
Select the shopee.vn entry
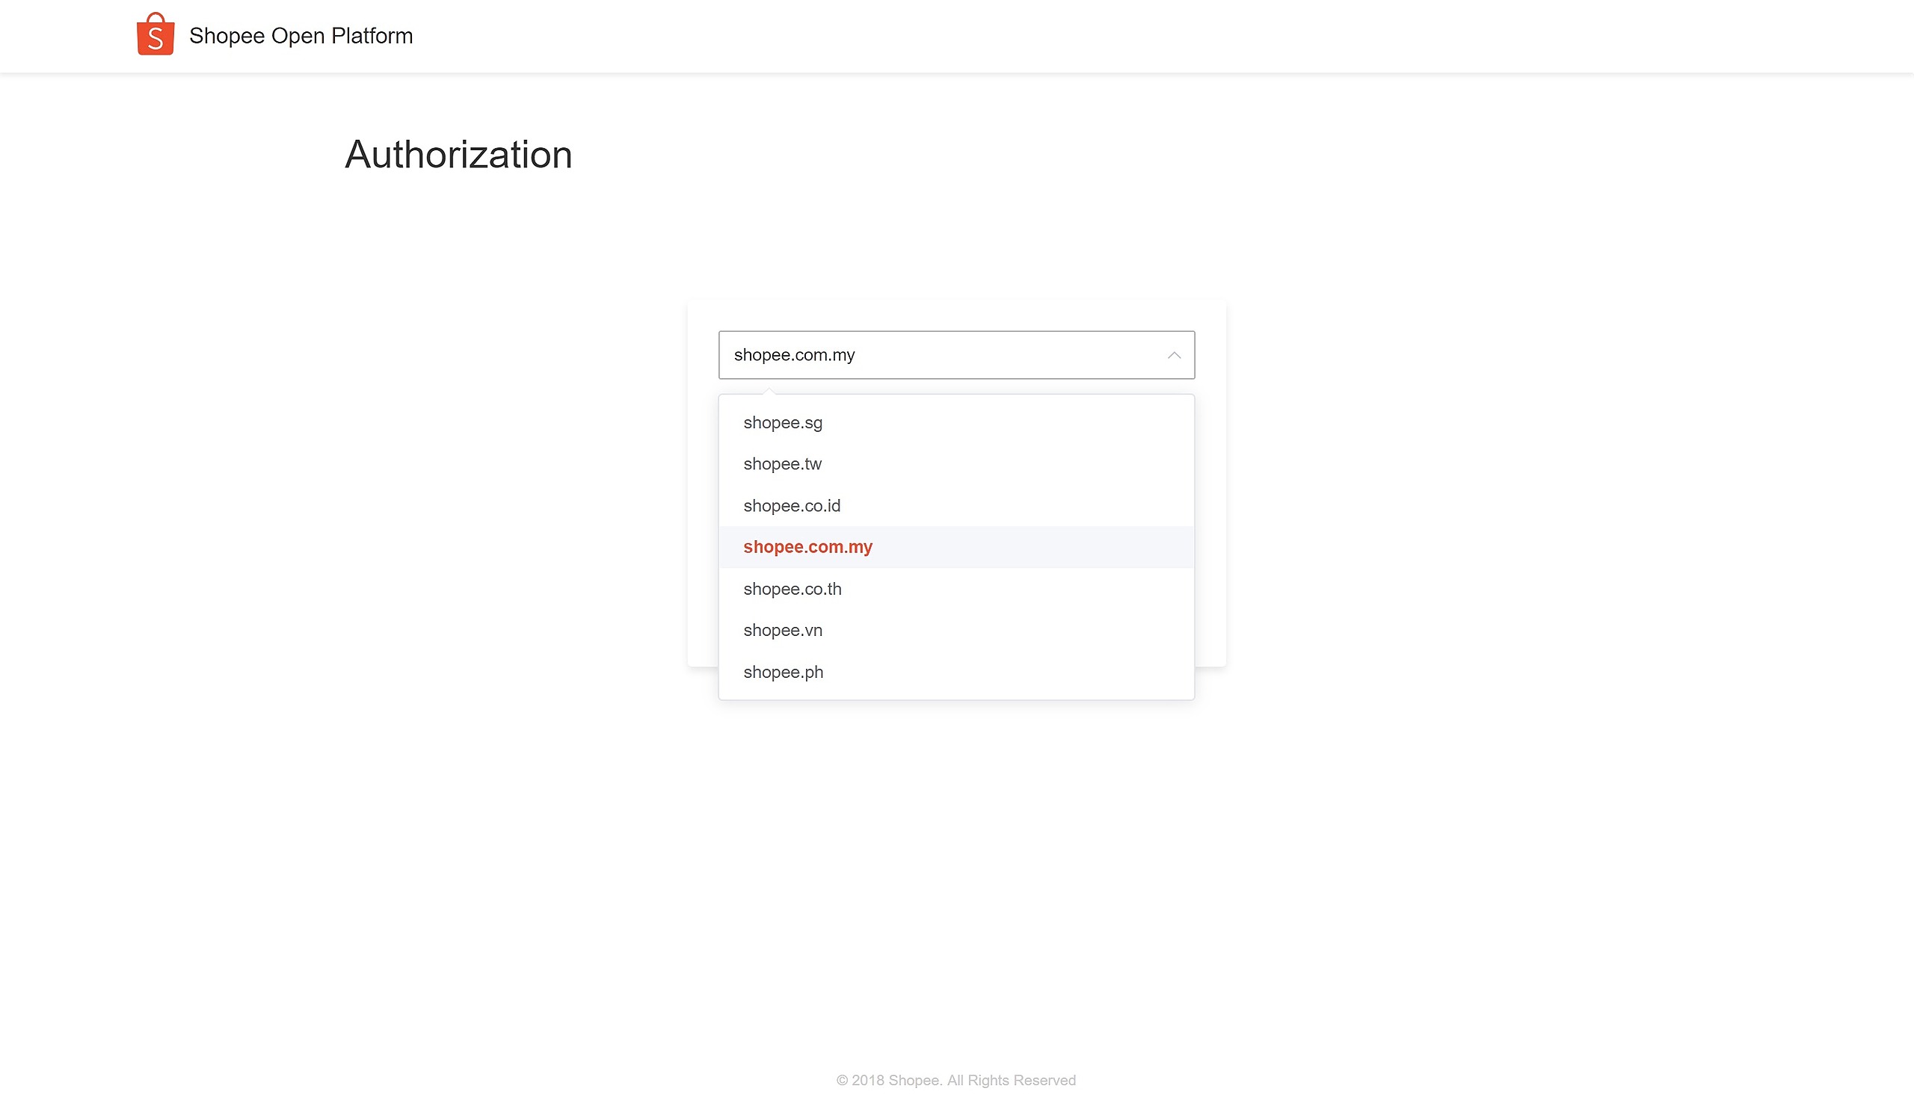click(x=782, y=630)
